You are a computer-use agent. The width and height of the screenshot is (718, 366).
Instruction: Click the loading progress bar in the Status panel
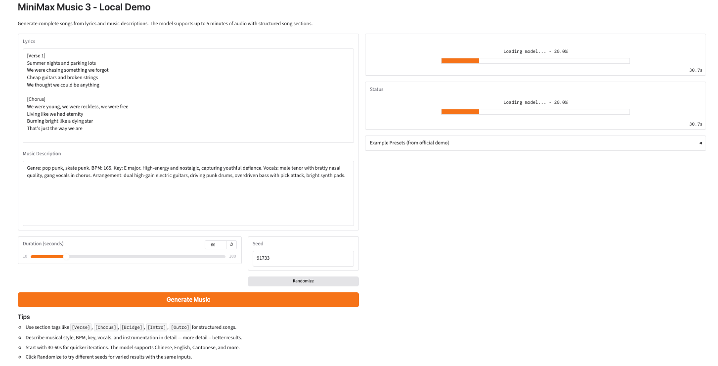tap(536, 112)
